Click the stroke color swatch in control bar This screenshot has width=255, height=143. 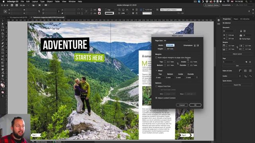pyautogui.click(x=99, y=13)
